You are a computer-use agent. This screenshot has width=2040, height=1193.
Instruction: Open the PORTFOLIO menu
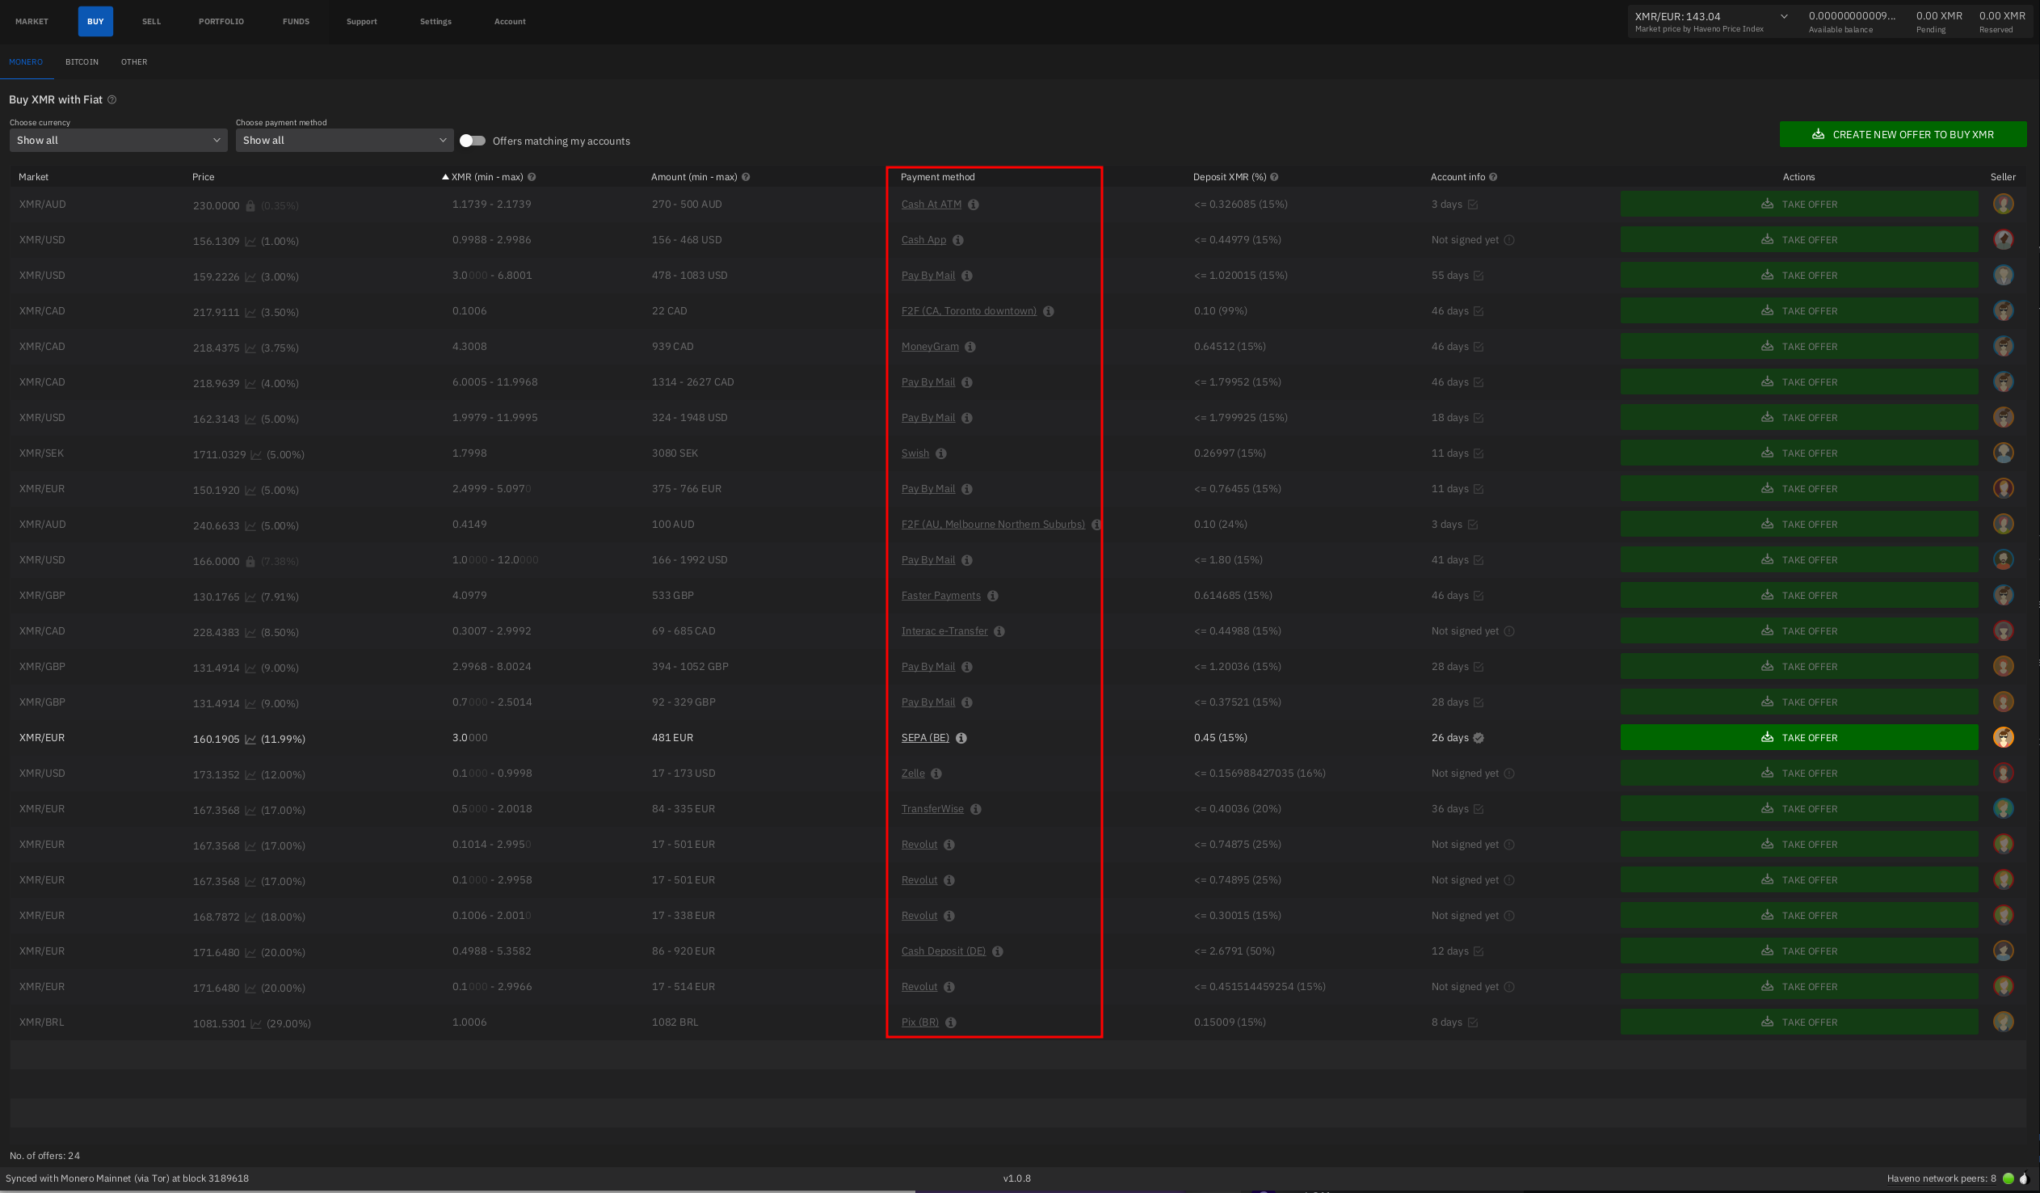click(221, 22)
